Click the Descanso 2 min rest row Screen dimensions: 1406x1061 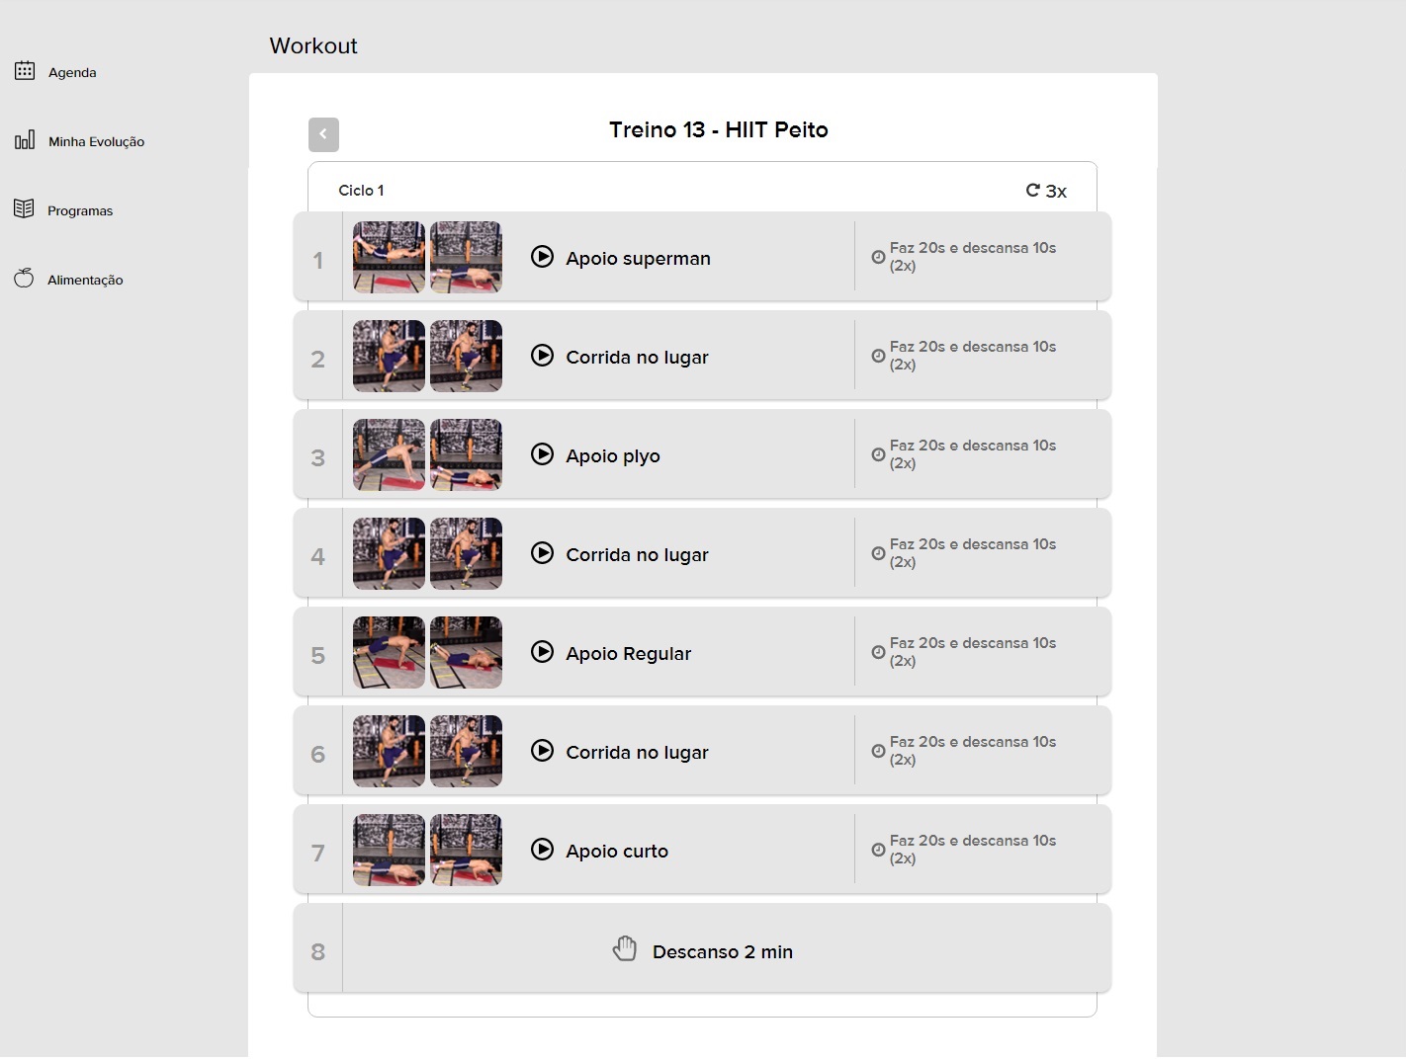click(x=722, y=951)
